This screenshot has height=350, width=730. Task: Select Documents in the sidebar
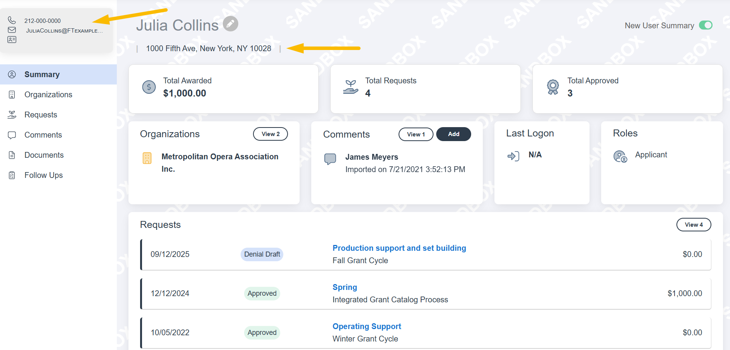58,155
